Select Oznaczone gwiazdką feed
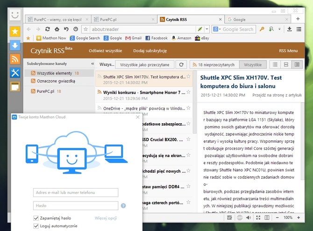This screenshot has height=231, width=313. coord(59,81)
